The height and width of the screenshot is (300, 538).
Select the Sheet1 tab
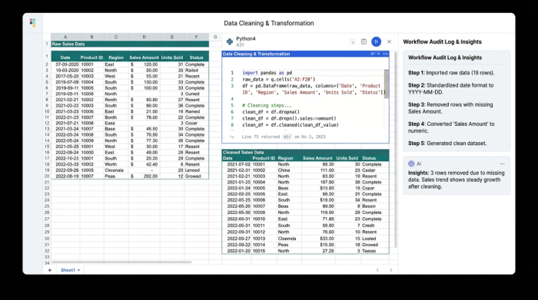point(68,270)
